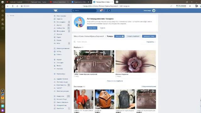The width and height of the screenshot is (201, 113).
Task: Click 'Показать все подборки' link
Action: (x=115, y=81)
